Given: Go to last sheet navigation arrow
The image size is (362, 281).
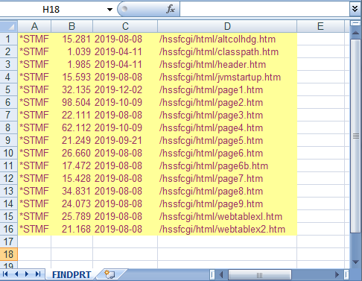Looking at the screenshot, I should [38, 274].
